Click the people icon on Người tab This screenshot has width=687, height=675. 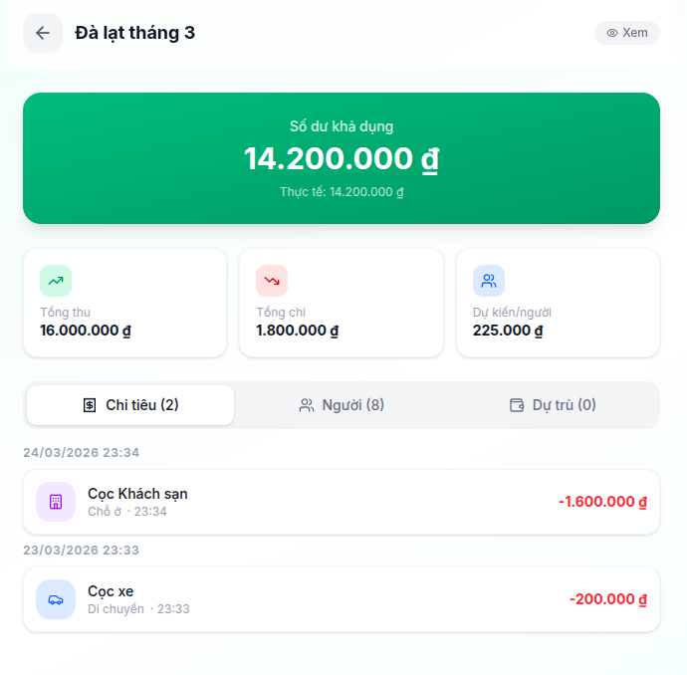point(307,405)
